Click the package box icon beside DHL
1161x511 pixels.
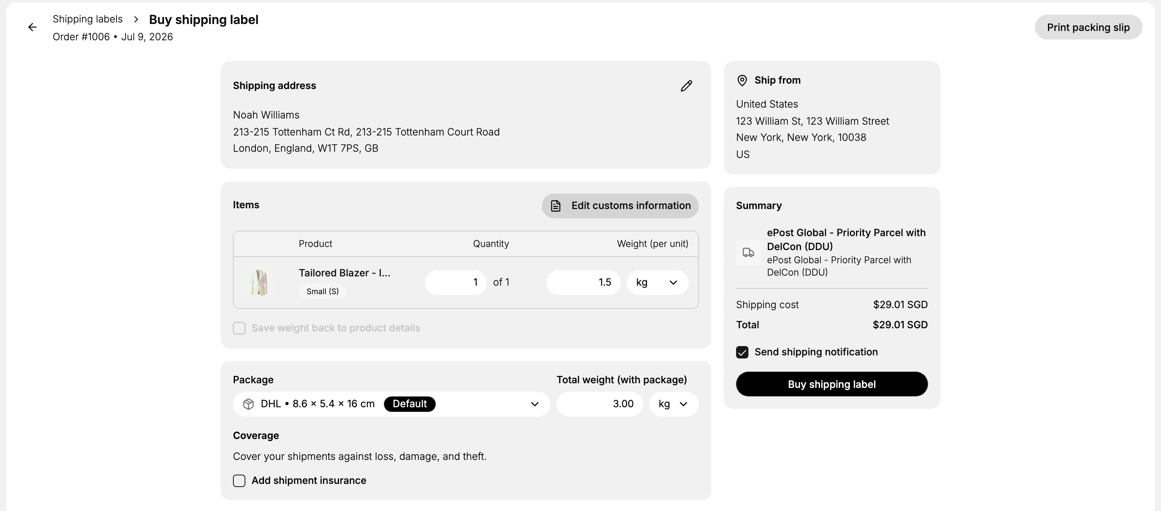click(x=248, y=404)
